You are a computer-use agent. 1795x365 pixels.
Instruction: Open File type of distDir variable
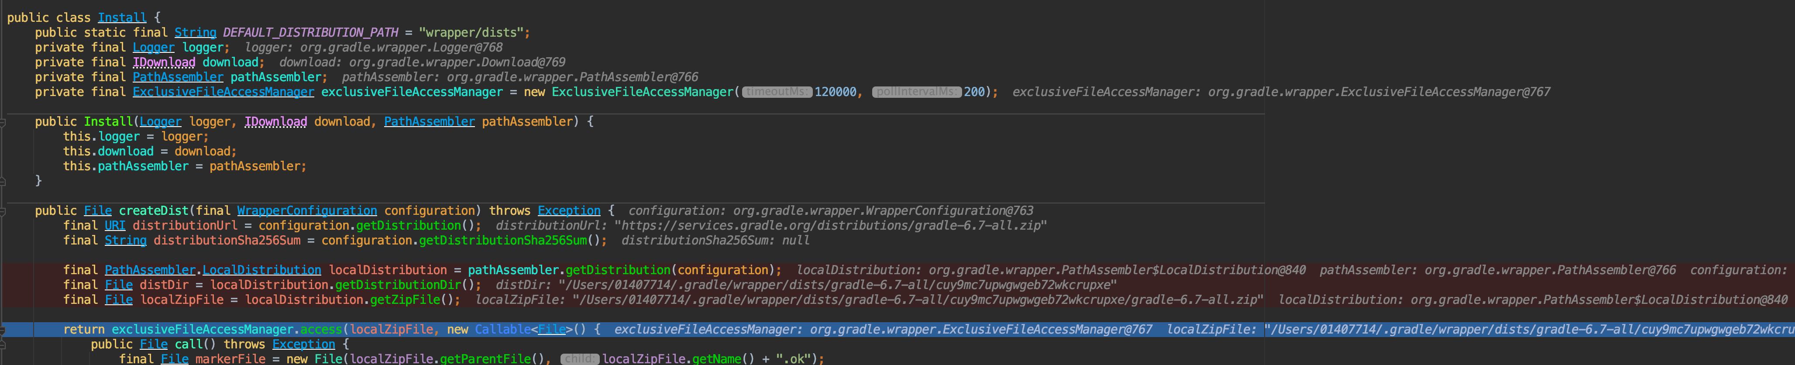pyautogui.click(x=118, y=285)
